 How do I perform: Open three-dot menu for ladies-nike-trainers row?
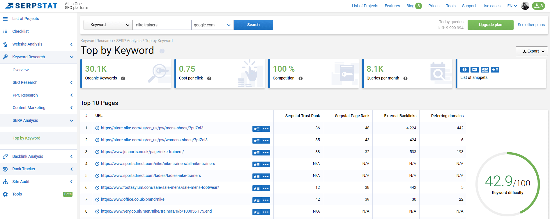pos(266,176)
